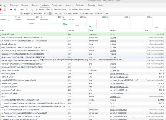Viewport: 166px width, 120px height.
Task: Open the Console tab
Action: 25,5
